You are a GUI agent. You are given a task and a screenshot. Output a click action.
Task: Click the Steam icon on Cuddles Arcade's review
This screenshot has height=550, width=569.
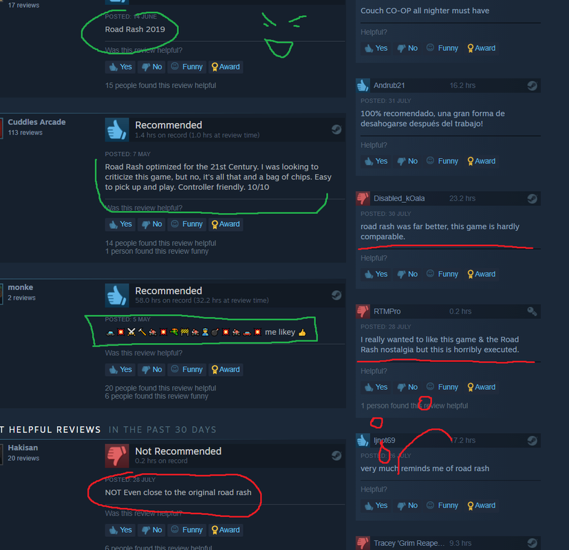336,129
